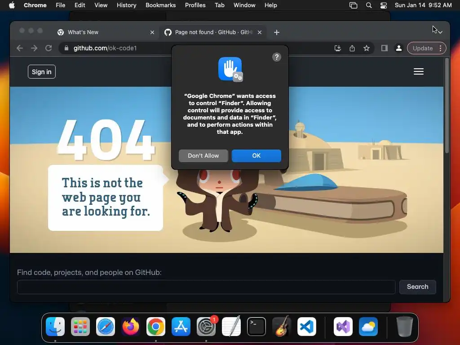Screen dimensions: 460x345
Task: Open the History menu
Action: pos(126,5)
